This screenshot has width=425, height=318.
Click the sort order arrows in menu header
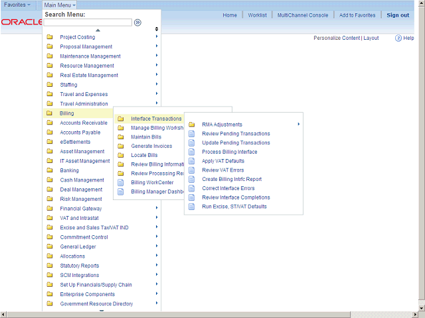coord(157,29)
